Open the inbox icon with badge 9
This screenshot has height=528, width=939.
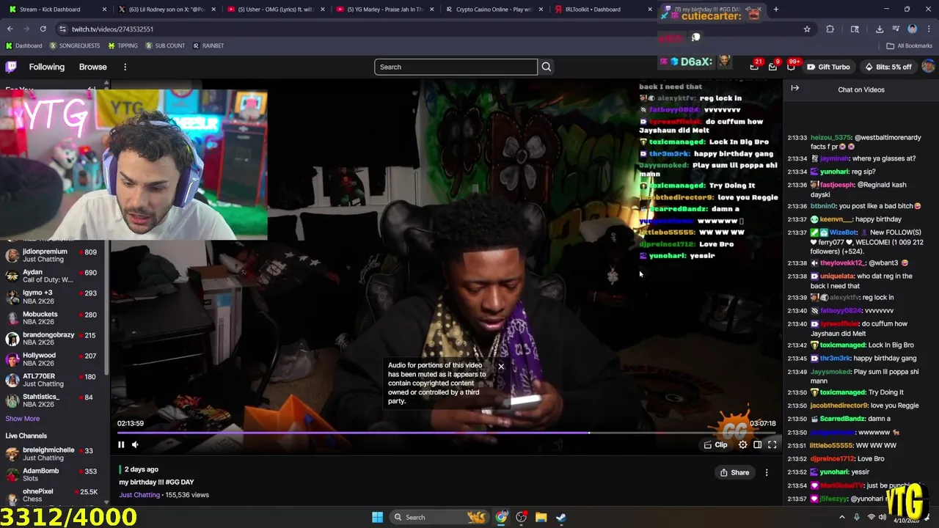[x=772, y=67]
